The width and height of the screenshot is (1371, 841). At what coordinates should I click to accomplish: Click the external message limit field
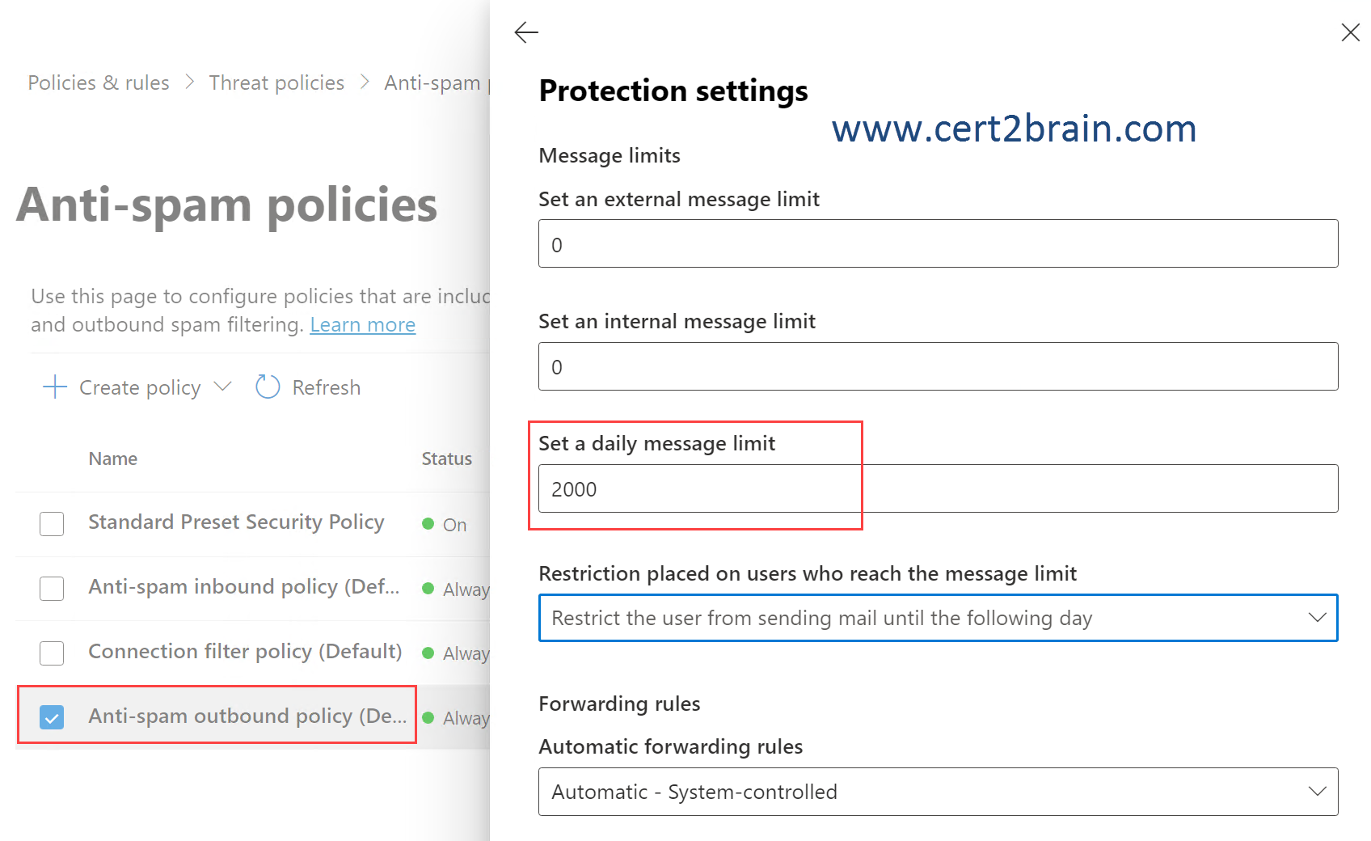coord(938,243)
